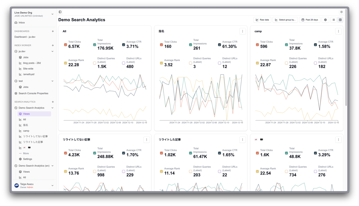359x206 pixels.
Task: Collapse the ja.dev tree section
Action: pos(52,51)
